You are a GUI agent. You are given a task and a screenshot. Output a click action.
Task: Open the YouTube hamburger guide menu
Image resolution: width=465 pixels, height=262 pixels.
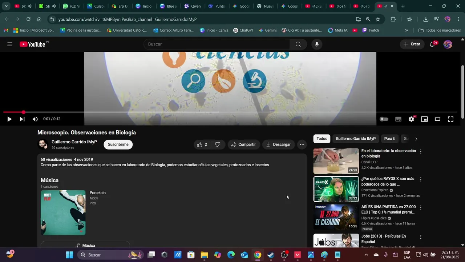10,44
